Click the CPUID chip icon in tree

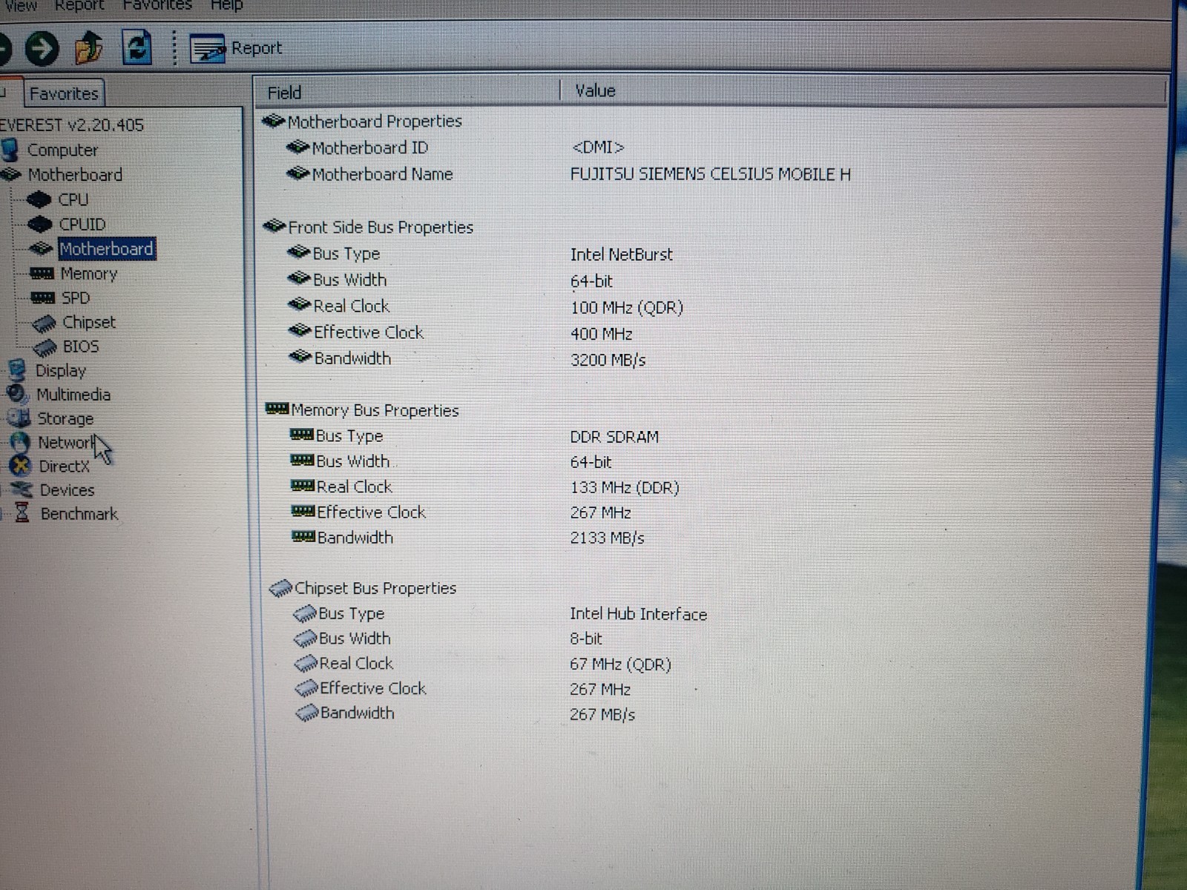pyautogui.click(x=40, y=224)
